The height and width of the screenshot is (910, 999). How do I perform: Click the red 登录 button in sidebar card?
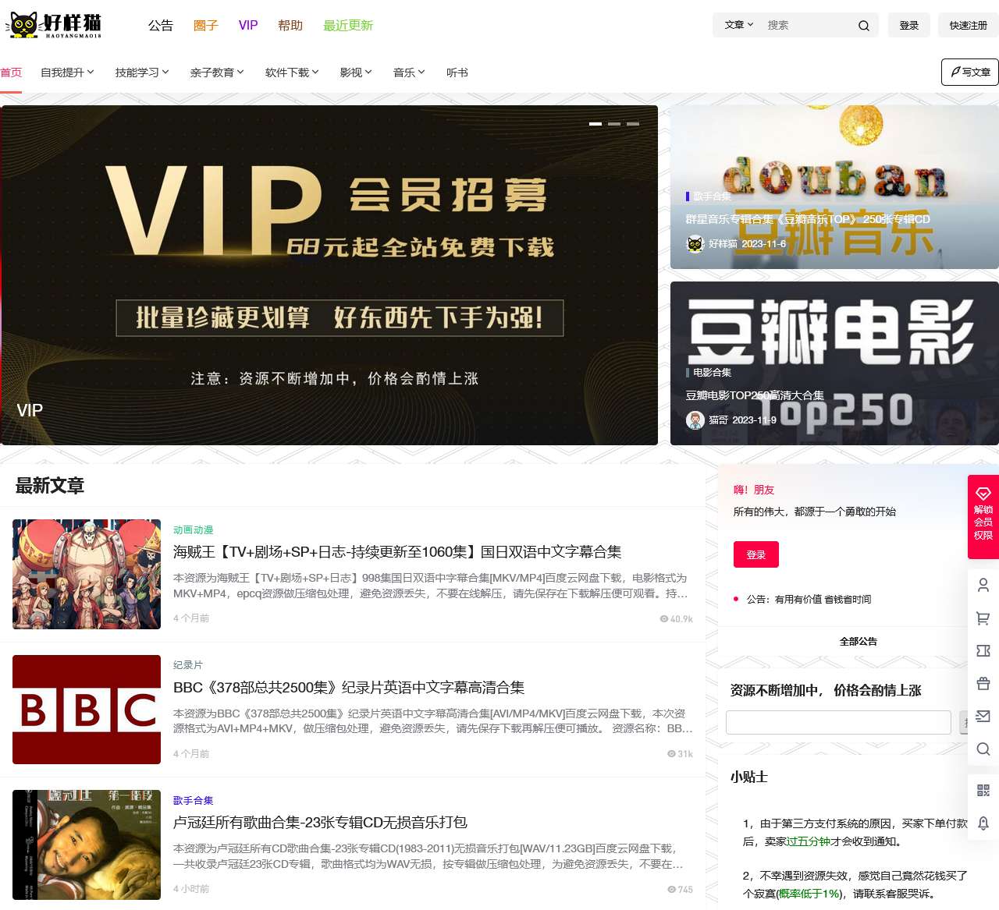(x=756, y=554)
